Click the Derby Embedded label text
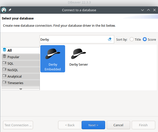The width and height of the screenshot is (158, 132). (53, 67)
